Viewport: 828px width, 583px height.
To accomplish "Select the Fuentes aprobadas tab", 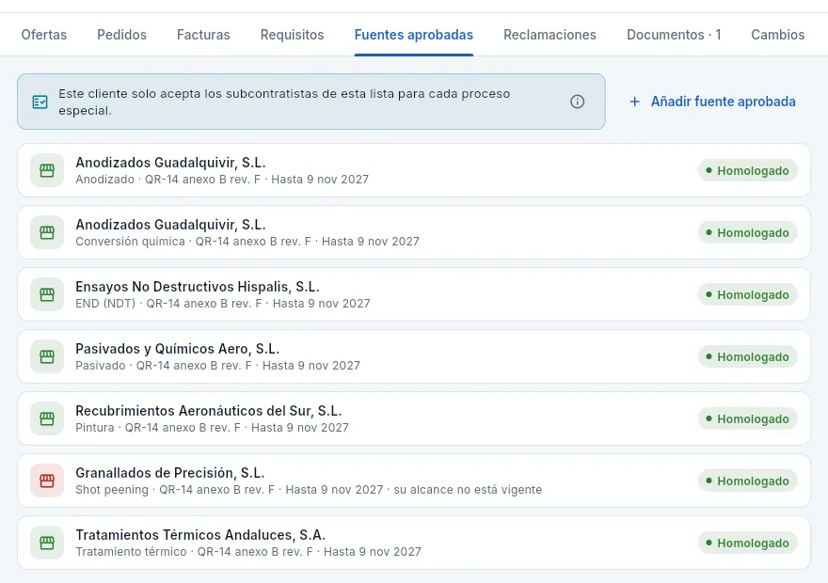I will coord(413,35).
